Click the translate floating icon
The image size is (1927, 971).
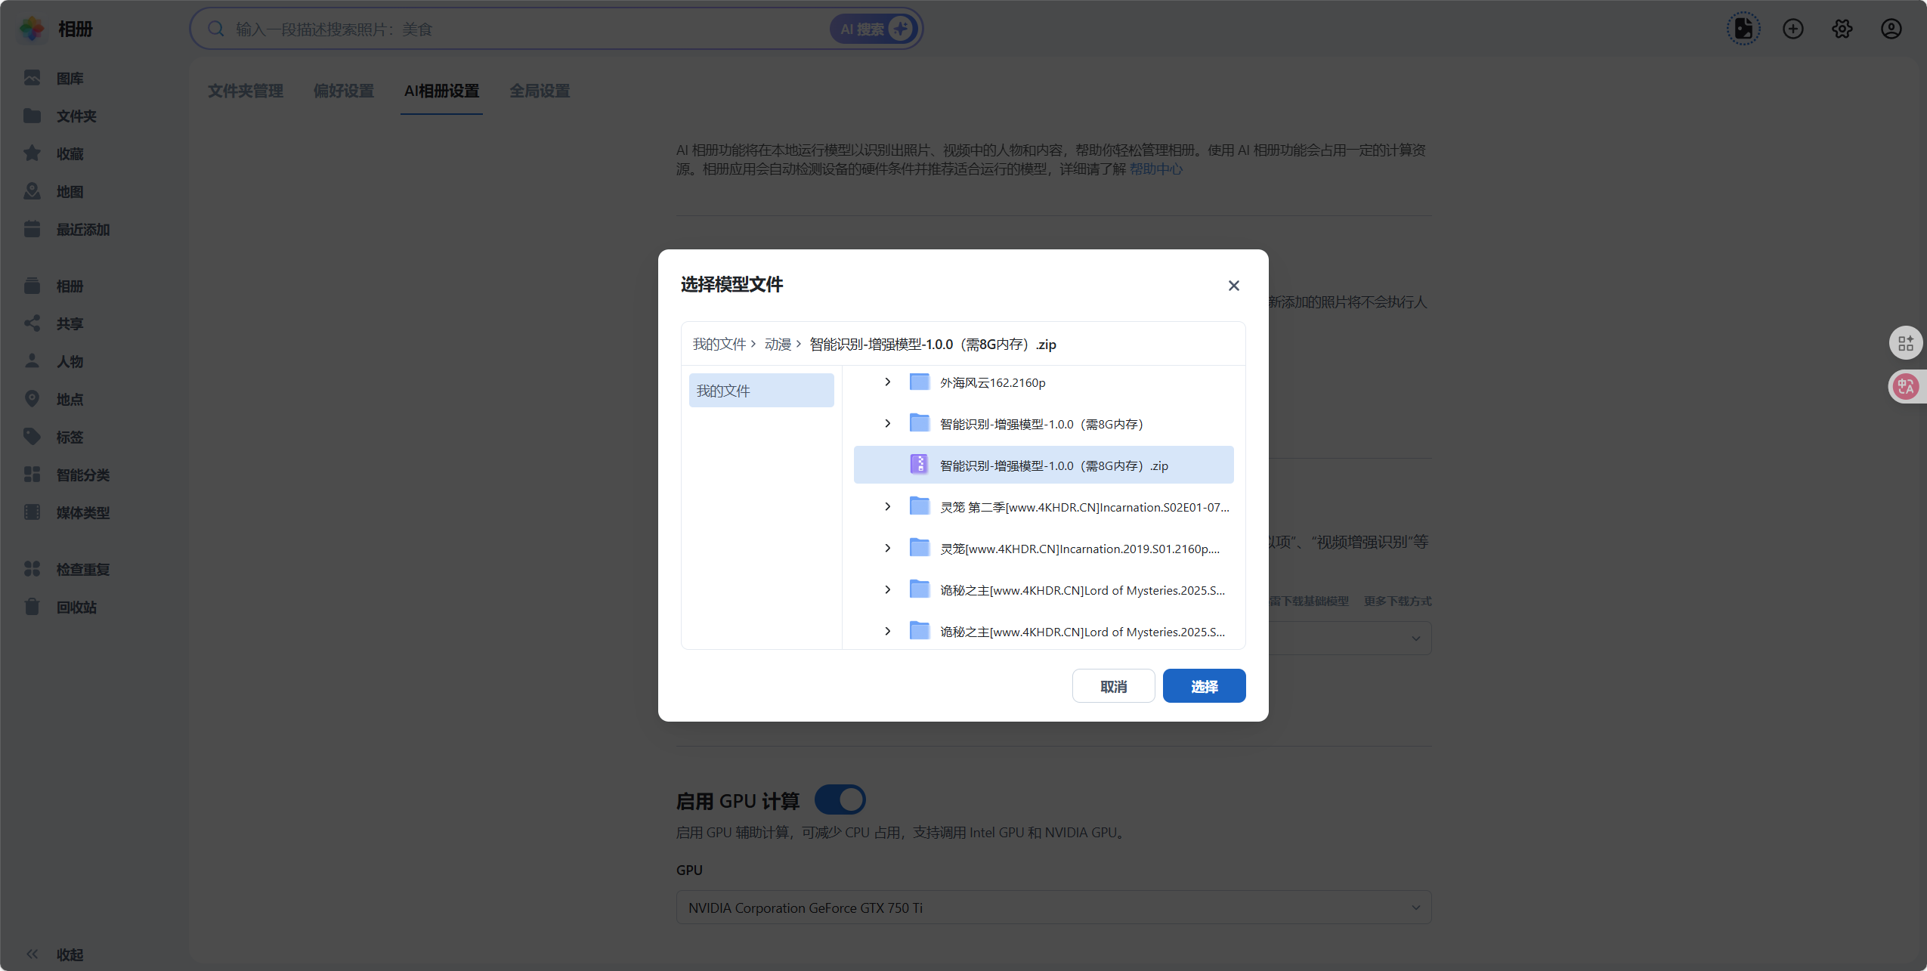[x=1906, y=387]
